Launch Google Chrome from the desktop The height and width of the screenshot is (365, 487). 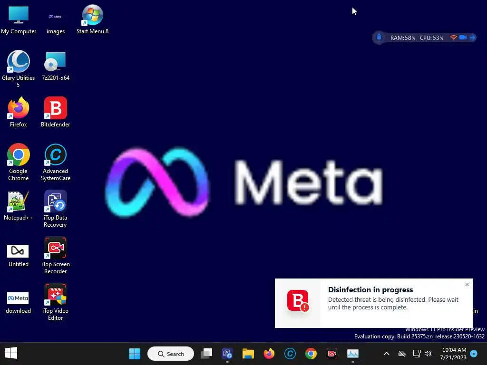click(19, 162)
